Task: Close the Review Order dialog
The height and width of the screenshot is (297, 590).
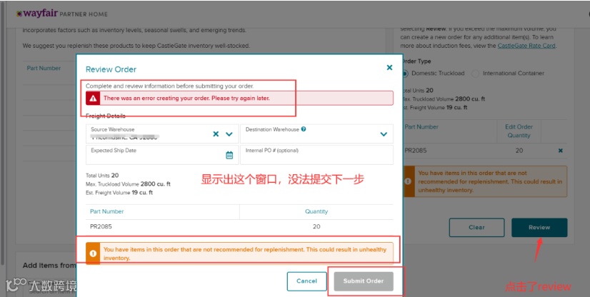Action: (x=389, y=67)
